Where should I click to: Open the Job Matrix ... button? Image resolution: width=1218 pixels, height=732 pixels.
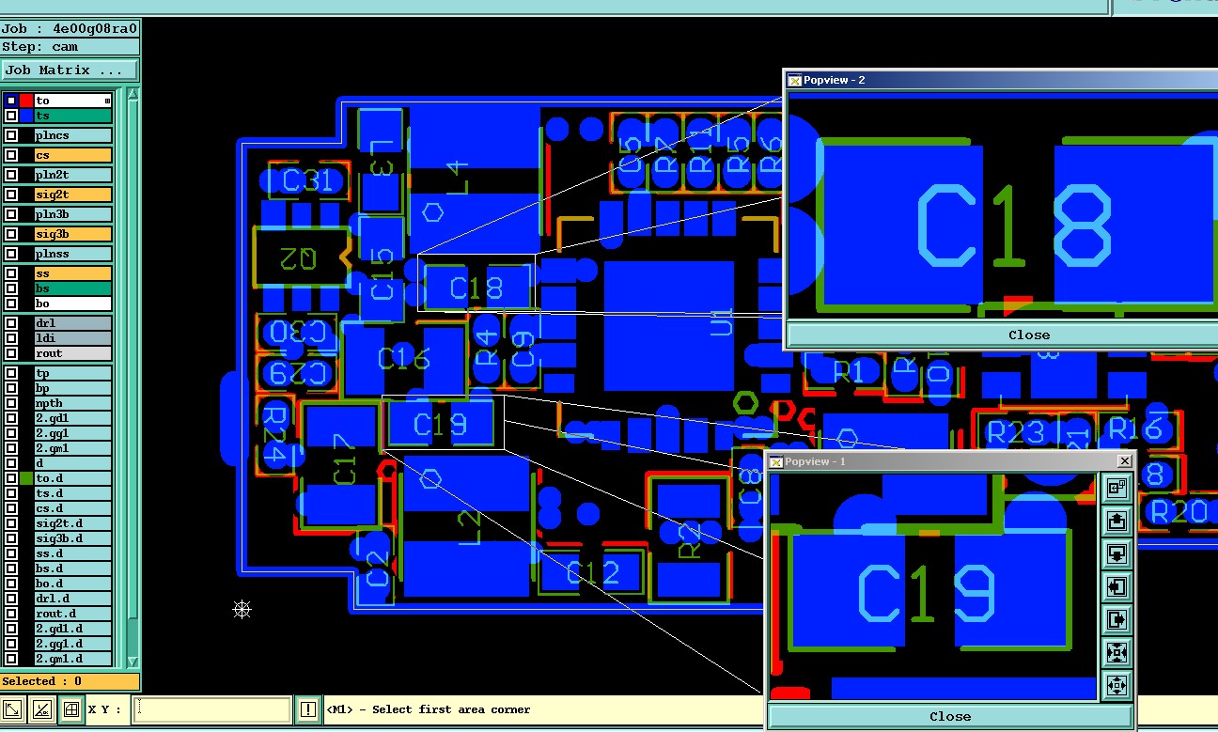pyautogui.click(x=70, y=70)
